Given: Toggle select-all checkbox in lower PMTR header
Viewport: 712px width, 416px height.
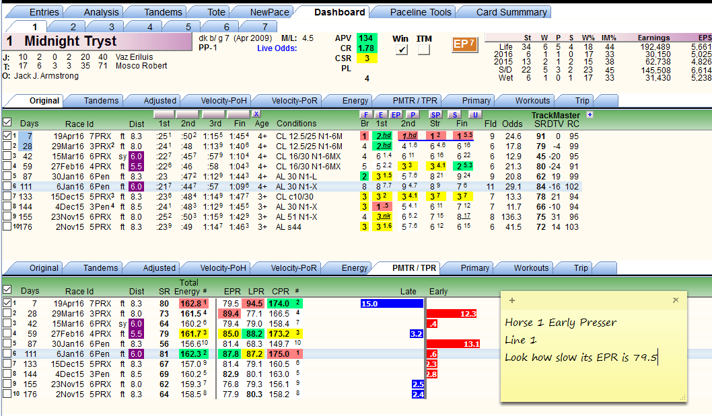Looking at the screenshot, I should [7, 290].
